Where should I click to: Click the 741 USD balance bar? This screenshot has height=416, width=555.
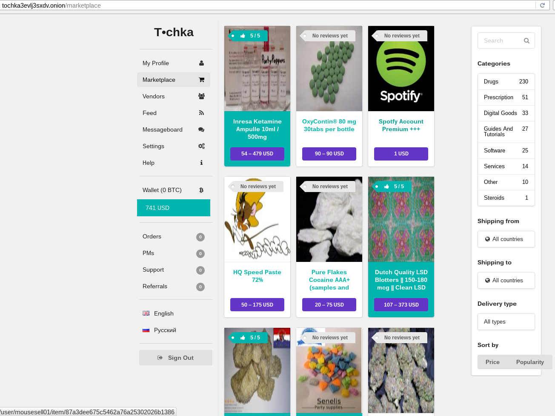(174, 208)
